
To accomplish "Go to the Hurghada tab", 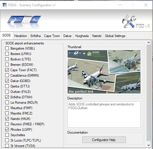I will click(x=82, y=36).
